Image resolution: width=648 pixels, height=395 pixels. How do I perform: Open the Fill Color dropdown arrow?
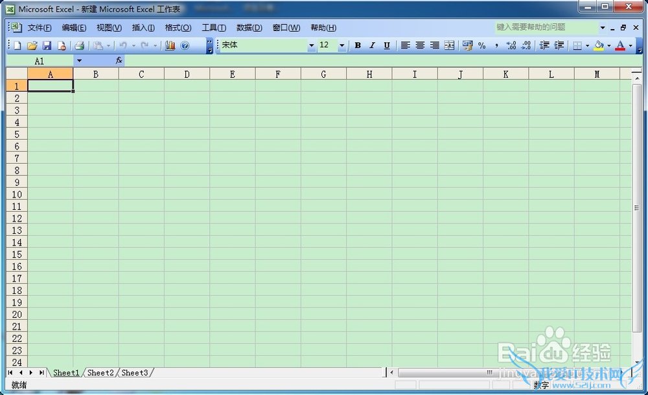click(x=608, y=45)
